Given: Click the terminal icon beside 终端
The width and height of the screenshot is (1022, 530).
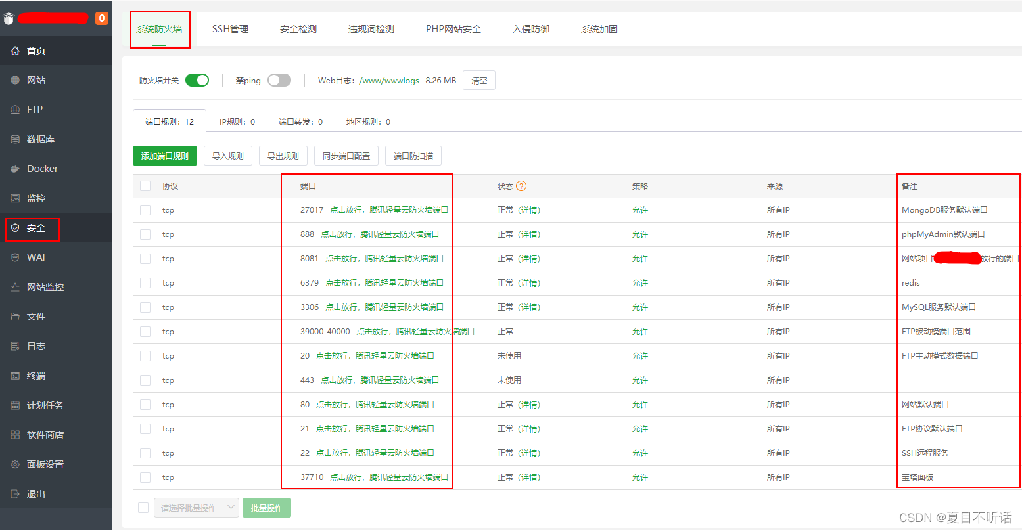Looking at the screenshot, I should coord(15,376).
